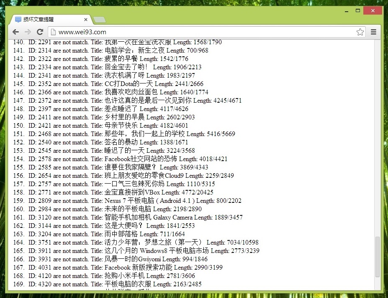This screenshot has width=388, height=298.
Task: Click row 158 mentioning VBox
Action: point(113,192)
